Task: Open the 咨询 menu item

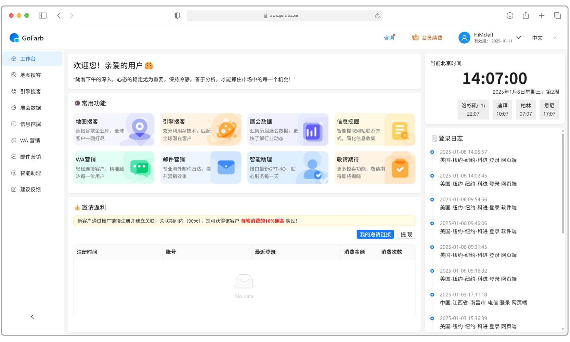Action: tap(389, 38)
